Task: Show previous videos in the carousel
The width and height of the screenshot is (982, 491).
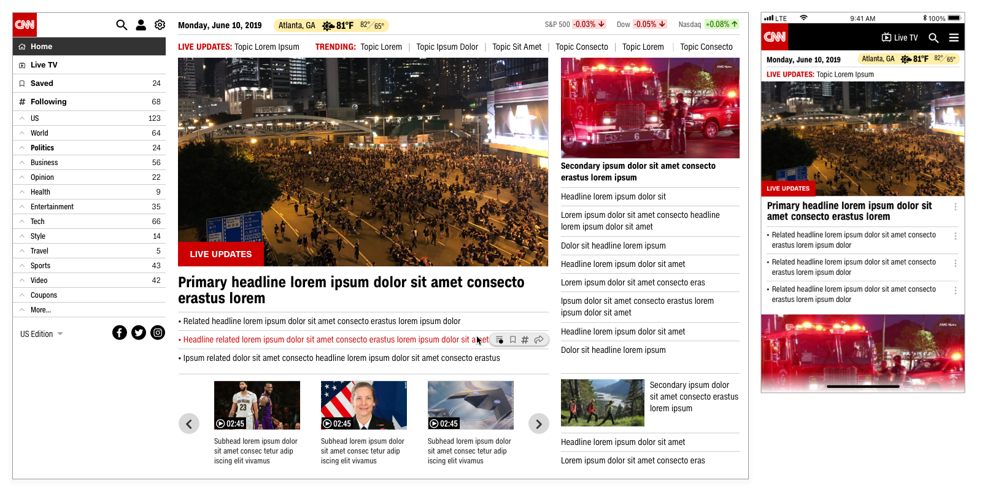Action: click(x=189, y=423)
